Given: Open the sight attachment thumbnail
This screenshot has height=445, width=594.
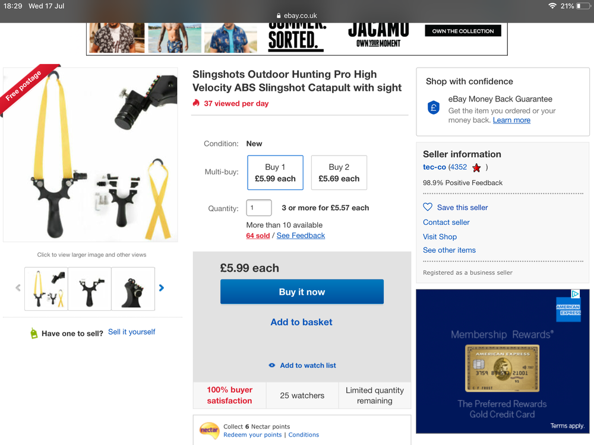Looking at the screenshot, I should pyautogui.click(x=133, y=289).
